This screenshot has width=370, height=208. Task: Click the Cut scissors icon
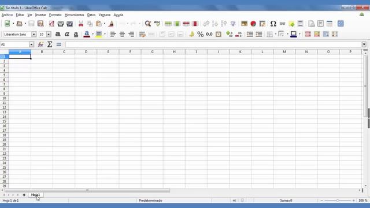coord(81,24)
